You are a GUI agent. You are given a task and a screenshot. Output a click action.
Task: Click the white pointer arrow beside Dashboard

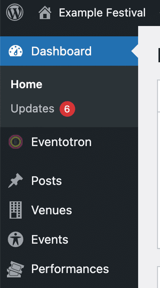135,51
